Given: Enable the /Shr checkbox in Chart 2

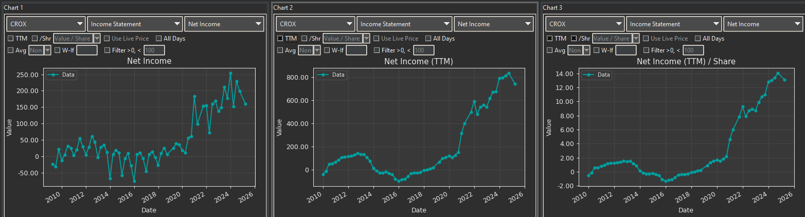Looking at the screenshot, I should [305, 39].
